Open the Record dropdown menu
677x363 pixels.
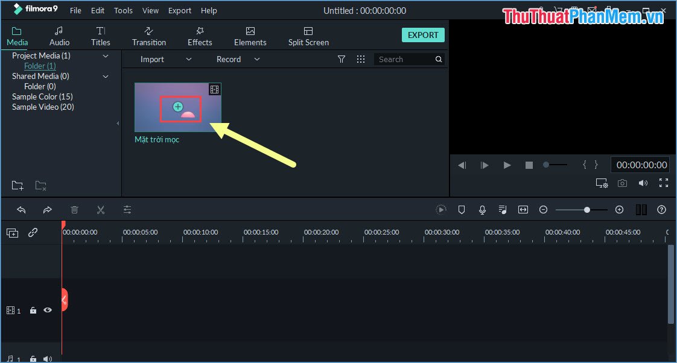pos(256,59)
